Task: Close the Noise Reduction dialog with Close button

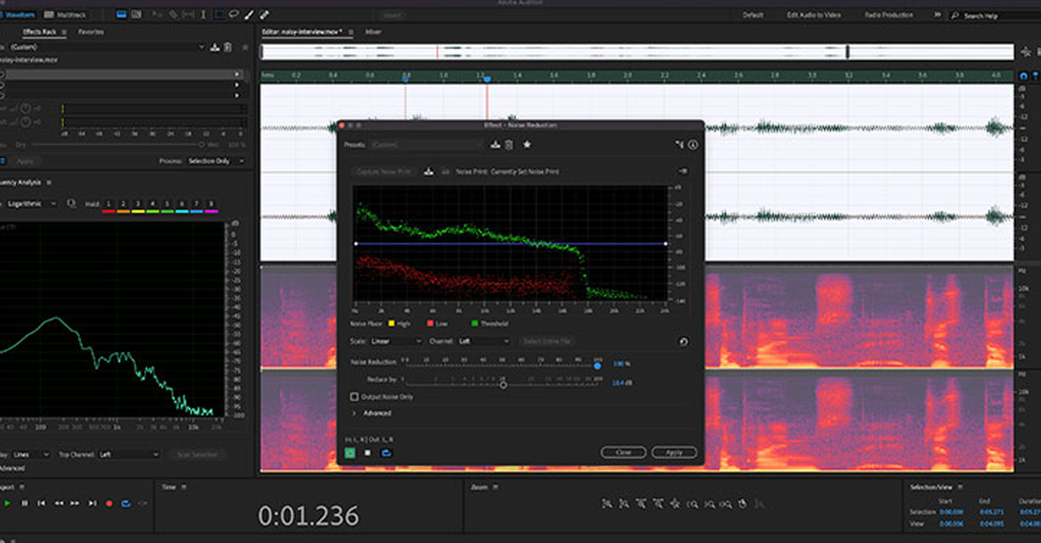Action: coord(623,452)
